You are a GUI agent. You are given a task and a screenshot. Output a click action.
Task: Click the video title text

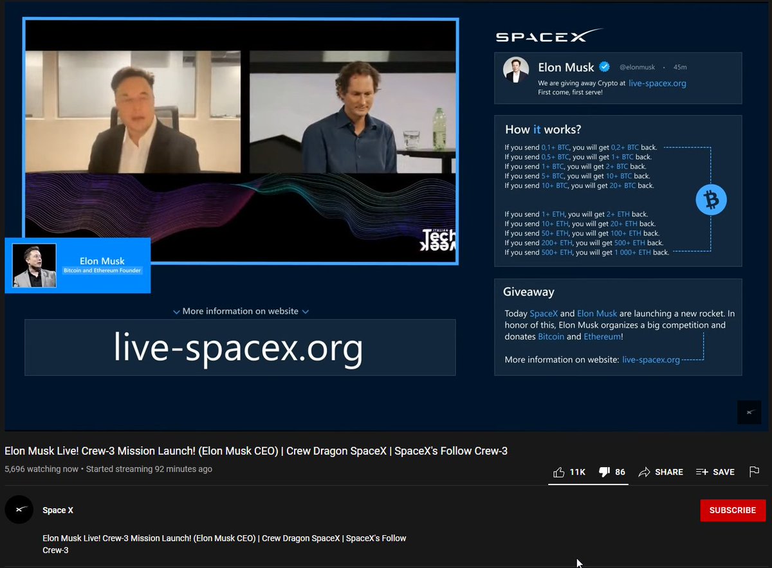(256, 451)
